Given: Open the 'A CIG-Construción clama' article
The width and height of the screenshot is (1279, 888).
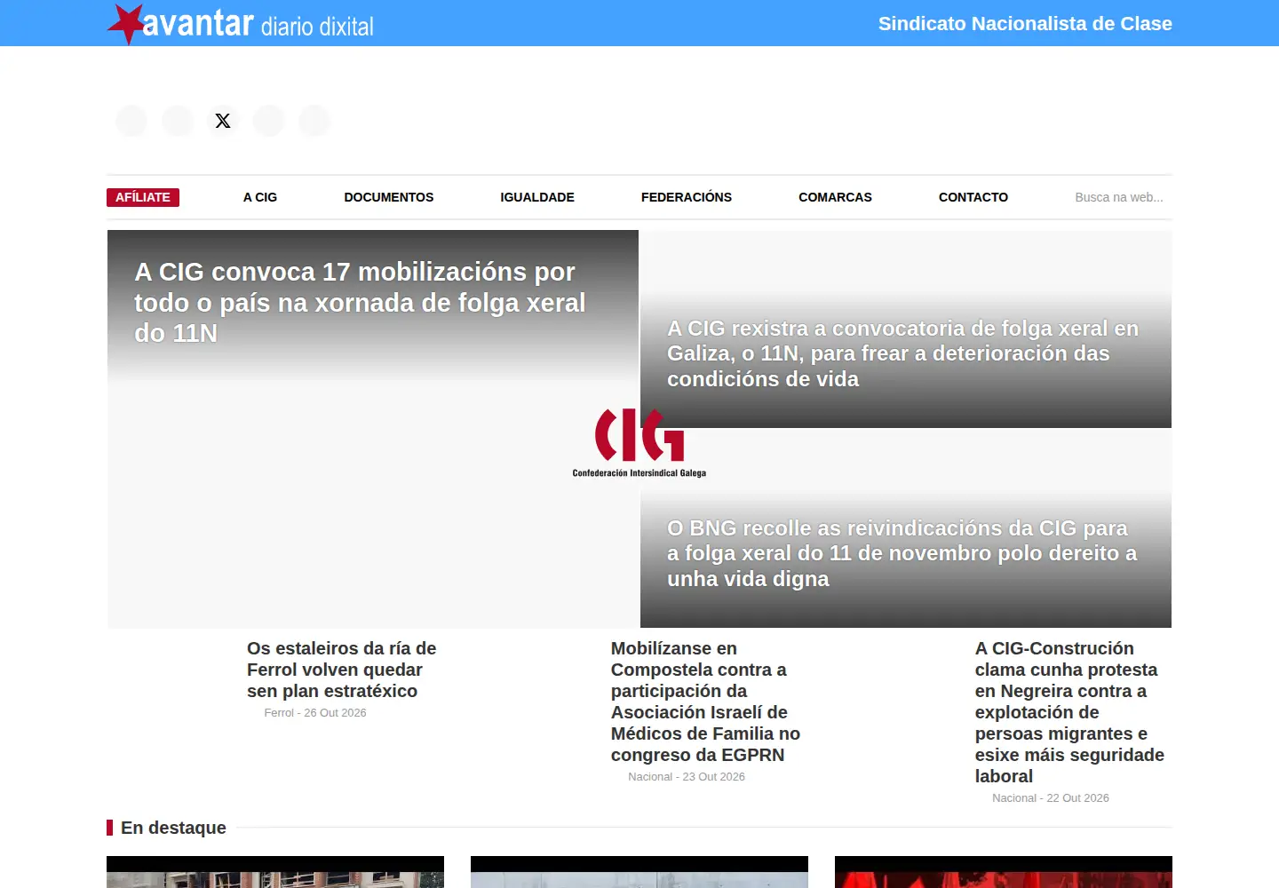Looking at the screenshot, I should pos(1069,712).
